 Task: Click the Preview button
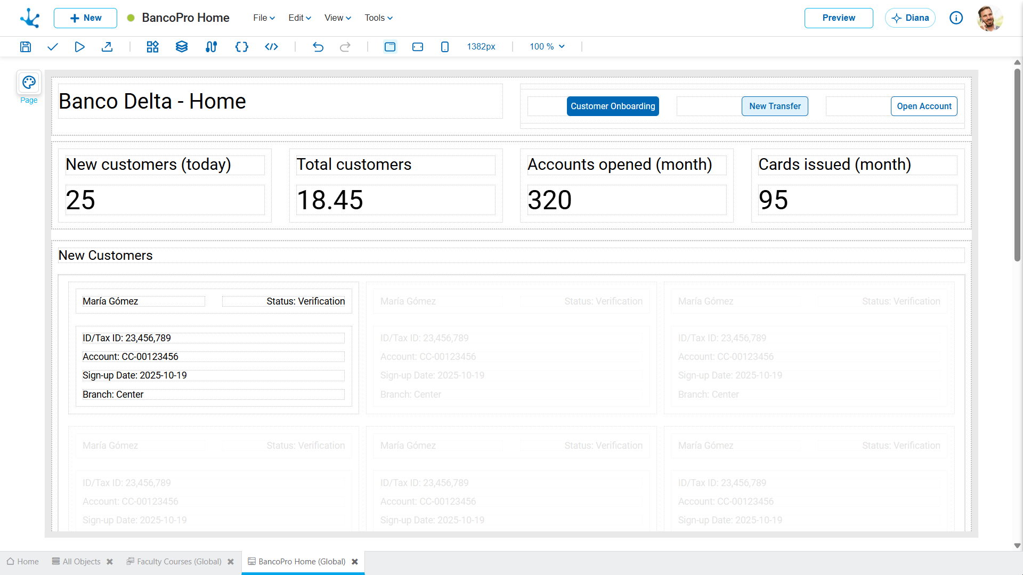click(x=839, y=18)
